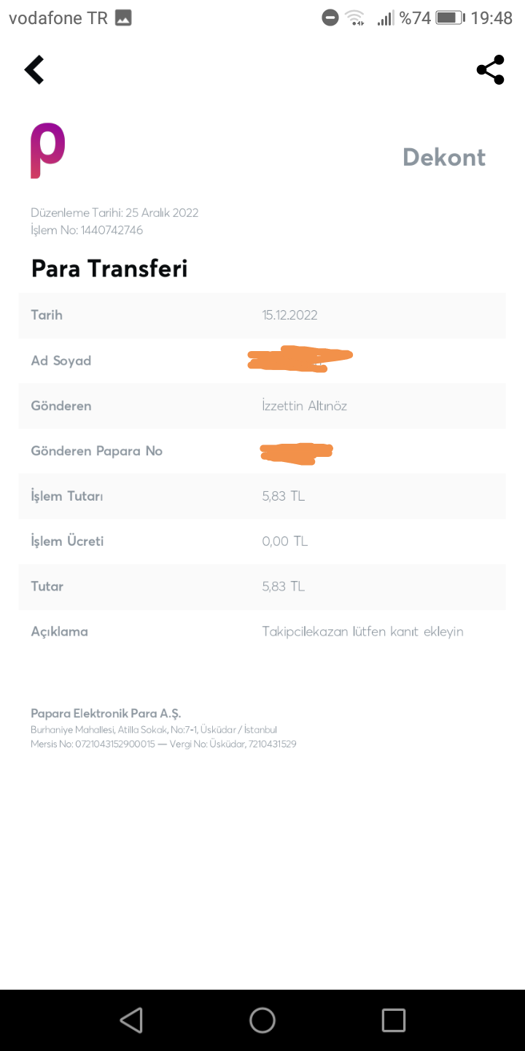Tap the İşlem Ücreti value 0,00 TL
This screenshot has width=525, height=1051.
click(x=284, y=542)
